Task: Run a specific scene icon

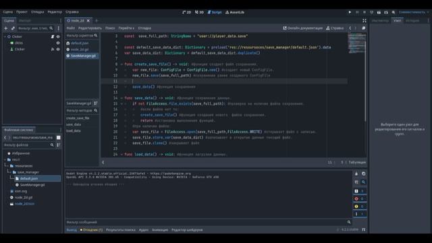Action: 386,12
